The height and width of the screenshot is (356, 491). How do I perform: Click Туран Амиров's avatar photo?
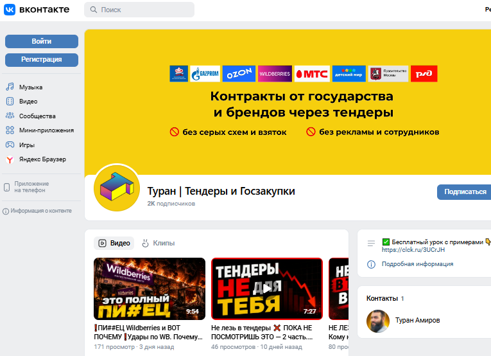click(x=378, y=321)
